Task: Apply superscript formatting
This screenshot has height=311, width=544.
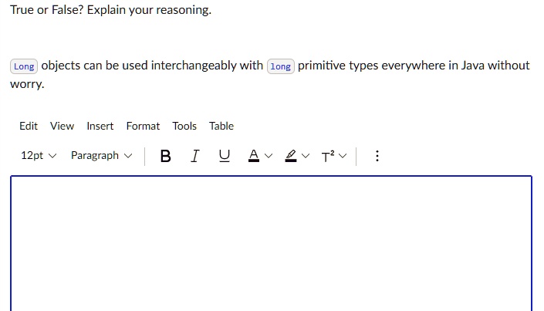Action: pyautogui.click(x=328, y=156)
